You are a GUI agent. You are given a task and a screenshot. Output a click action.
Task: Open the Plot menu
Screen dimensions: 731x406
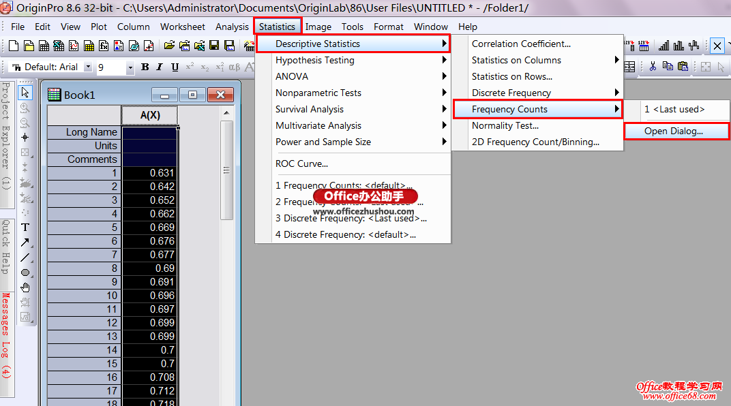(x=98, y=27)
